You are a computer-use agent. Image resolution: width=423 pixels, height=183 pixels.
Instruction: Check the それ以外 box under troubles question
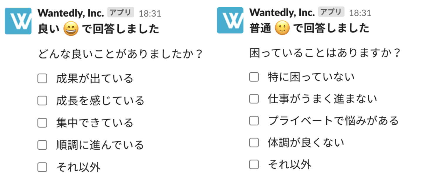[x=254, y=165]
